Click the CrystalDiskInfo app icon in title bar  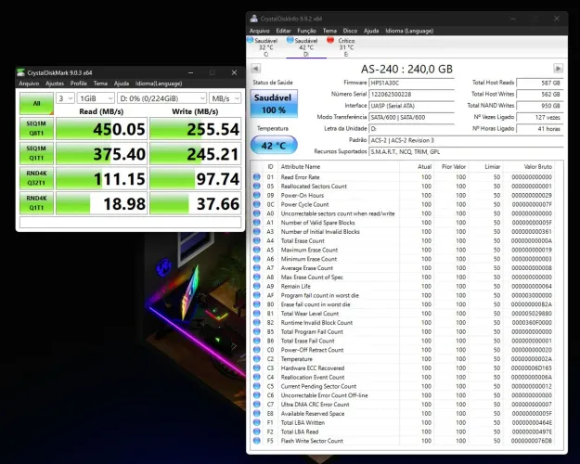[253, 19]
